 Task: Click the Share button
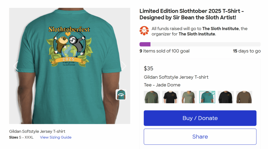[x=200, y=137]
